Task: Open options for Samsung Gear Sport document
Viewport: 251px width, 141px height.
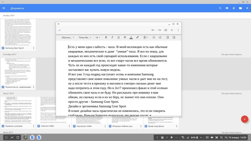Action: [34, 48]
